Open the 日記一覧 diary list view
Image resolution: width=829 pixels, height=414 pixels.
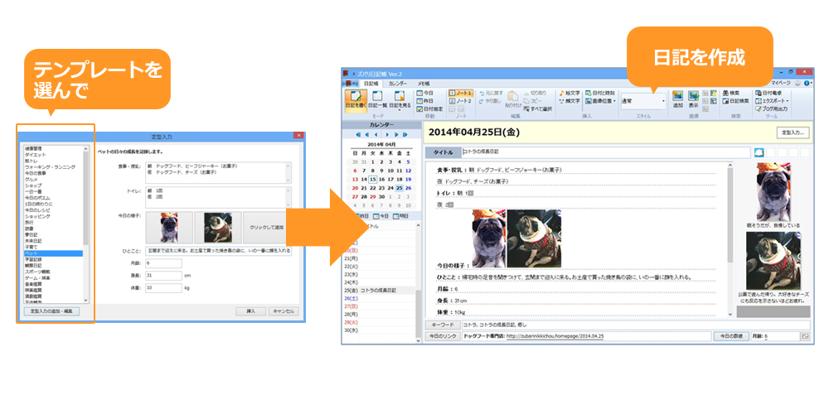tap(377, 100)
